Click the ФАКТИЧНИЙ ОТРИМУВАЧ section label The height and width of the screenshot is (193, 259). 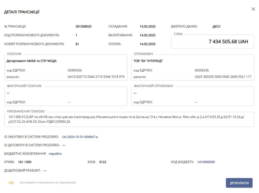click(154, 86)
